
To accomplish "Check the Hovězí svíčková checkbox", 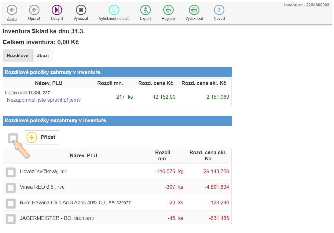I will (11, 172).
